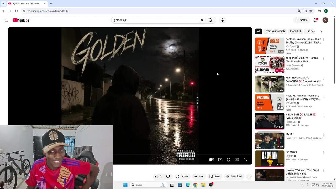This screenshot has width=336, height=189.
Task: Clear the search box with the X icon
Action: [x=202, y=20]
